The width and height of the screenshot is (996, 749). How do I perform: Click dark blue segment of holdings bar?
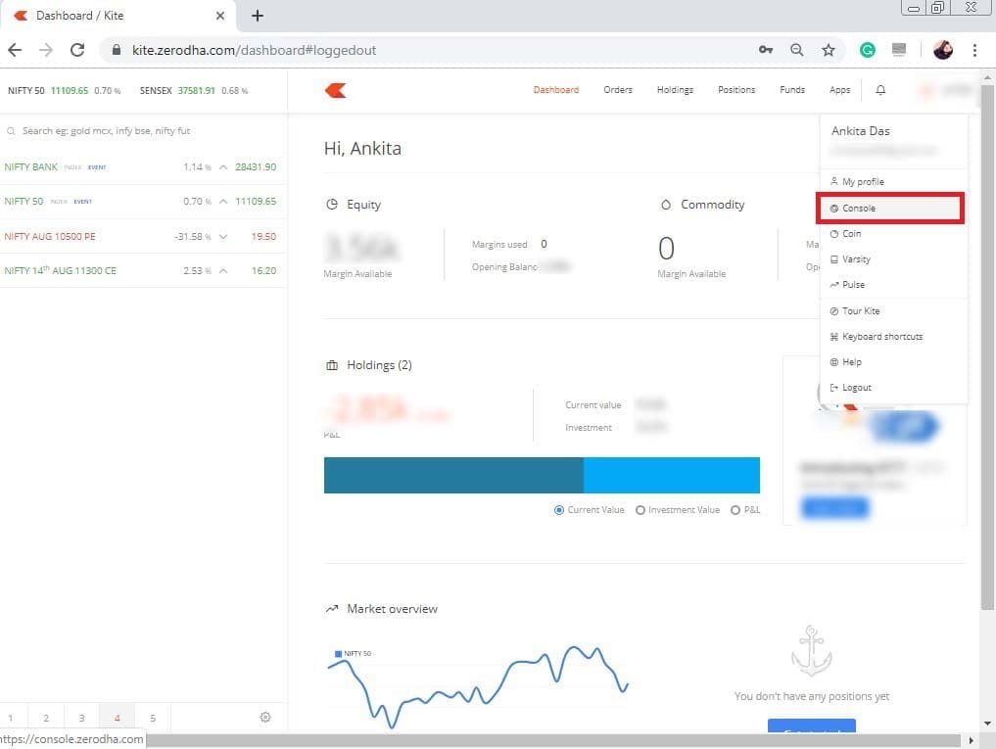coord(453,475)
